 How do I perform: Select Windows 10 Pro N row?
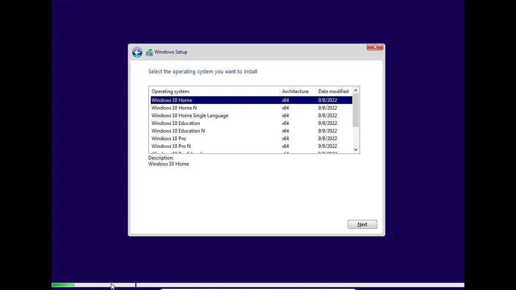(x=251, y=146)
